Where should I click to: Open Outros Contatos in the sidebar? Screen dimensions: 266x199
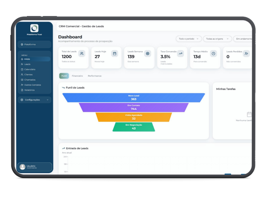click(x=35, y=85)
